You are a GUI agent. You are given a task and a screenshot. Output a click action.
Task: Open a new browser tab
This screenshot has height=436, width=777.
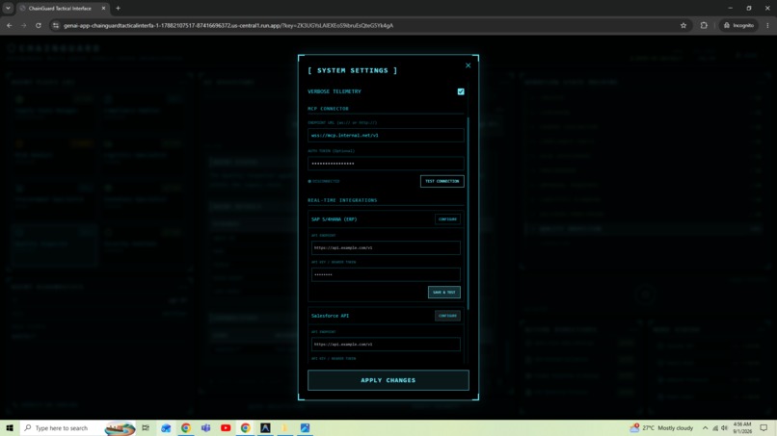tap(118, 9)
